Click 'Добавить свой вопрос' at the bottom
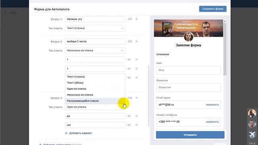The image size is (258, 145). 57,144
